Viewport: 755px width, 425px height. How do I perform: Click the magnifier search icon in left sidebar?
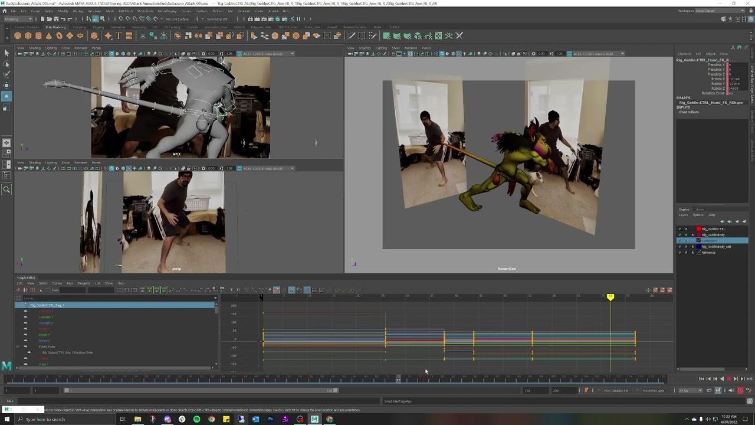(x=6, y=189)
